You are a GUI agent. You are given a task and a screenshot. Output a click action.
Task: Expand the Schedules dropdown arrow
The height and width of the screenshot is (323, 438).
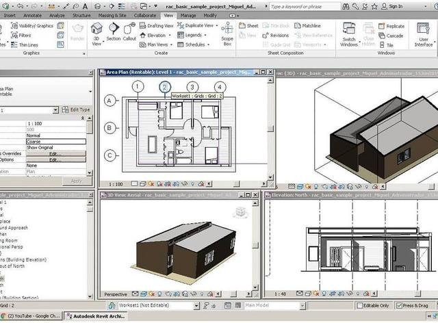pyautogui.click(x=208, y=44)
